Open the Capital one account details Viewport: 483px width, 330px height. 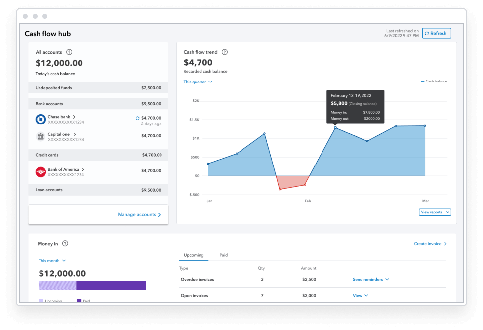[x=62, y=134]
